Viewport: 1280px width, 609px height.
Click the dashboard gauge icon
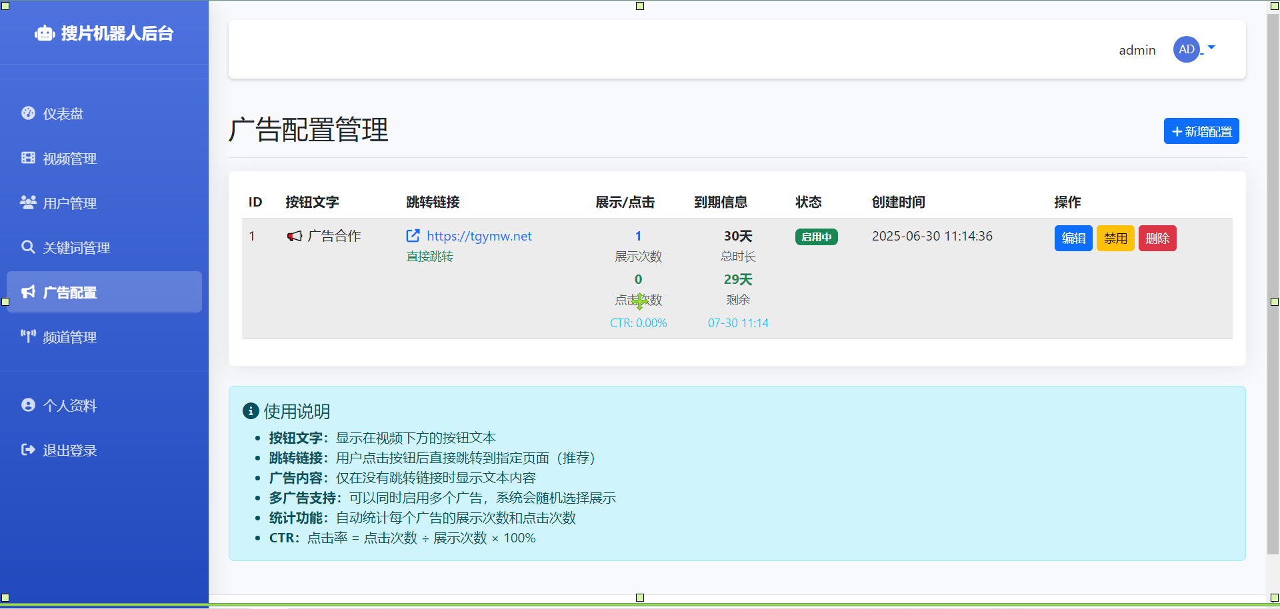(x=28, y=113)
